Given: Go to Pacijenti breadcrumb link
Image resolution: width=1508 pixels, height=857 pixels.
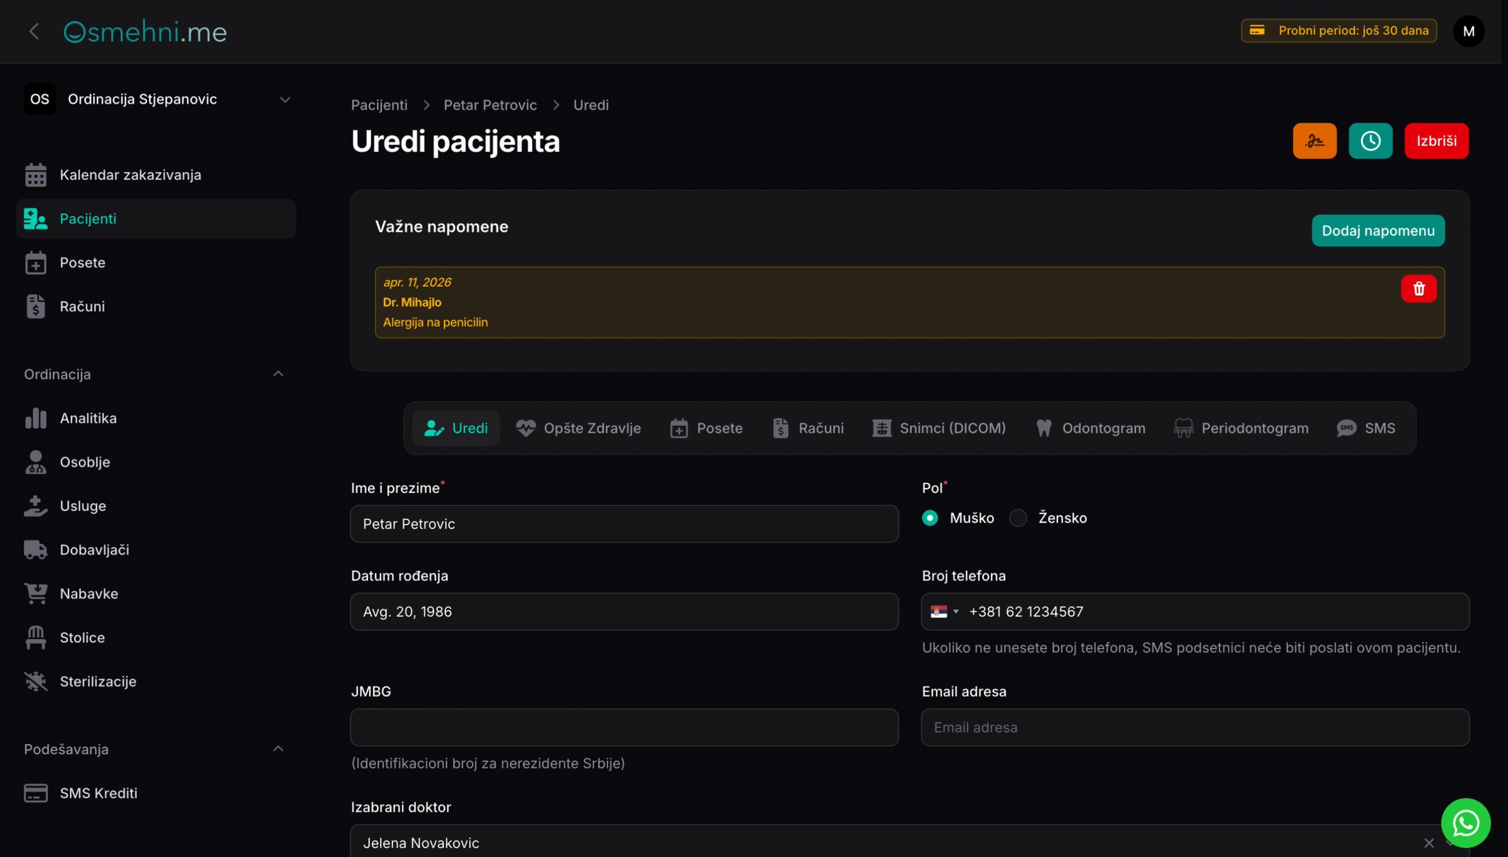Looking at the screenshot, I should [379, 105].
